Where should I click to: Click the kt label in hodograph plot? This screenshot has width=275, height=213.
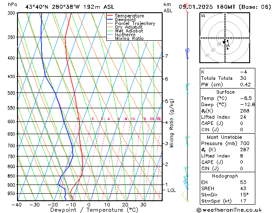point(203,16)
